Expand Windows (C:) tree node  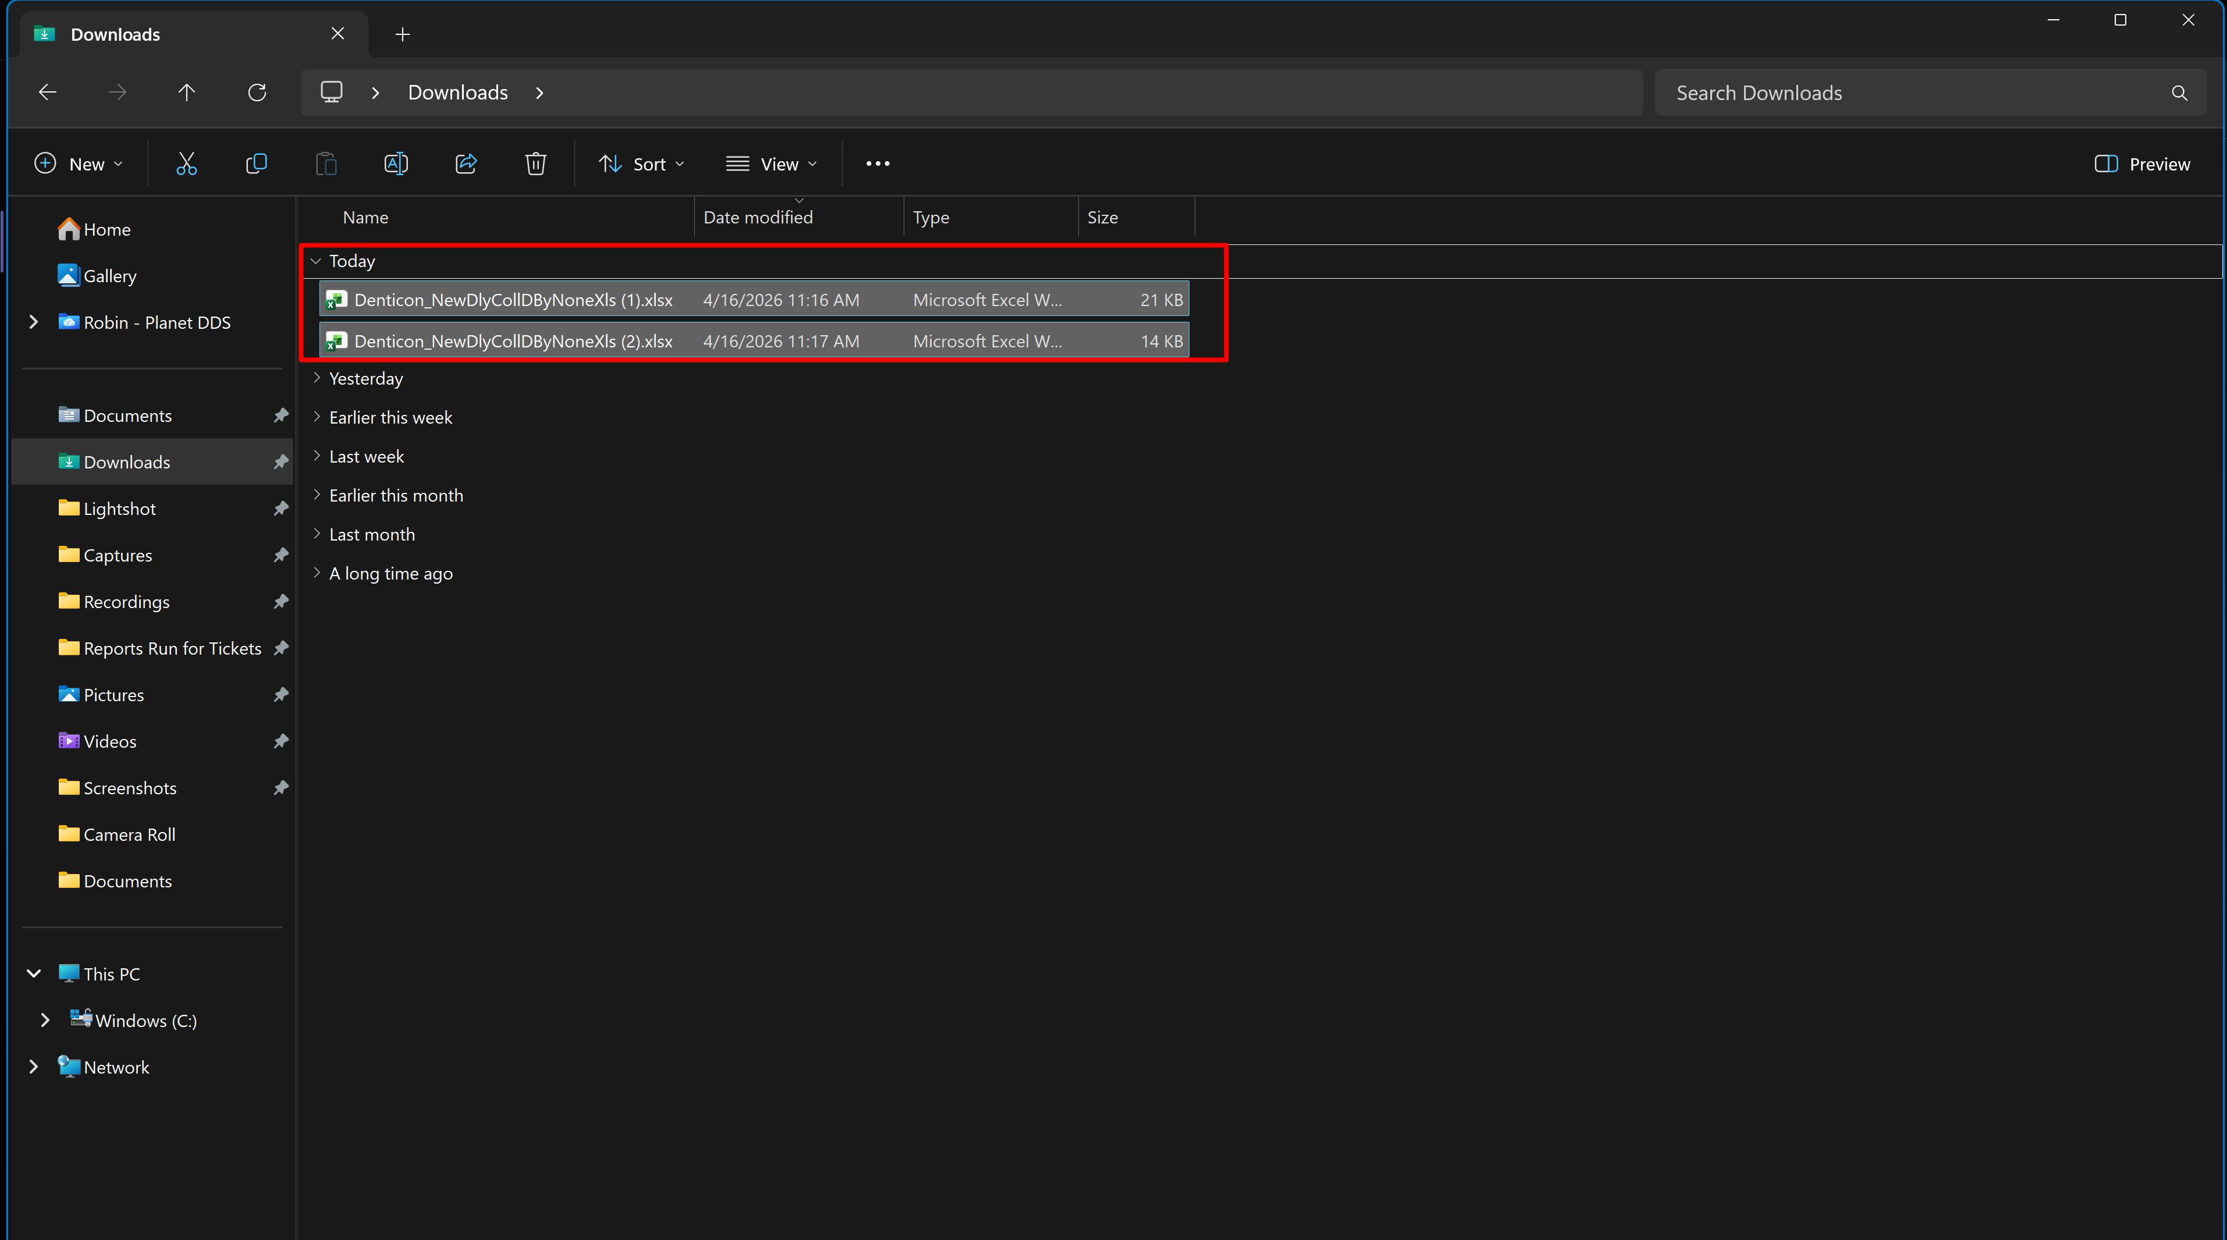(45, 1021)
